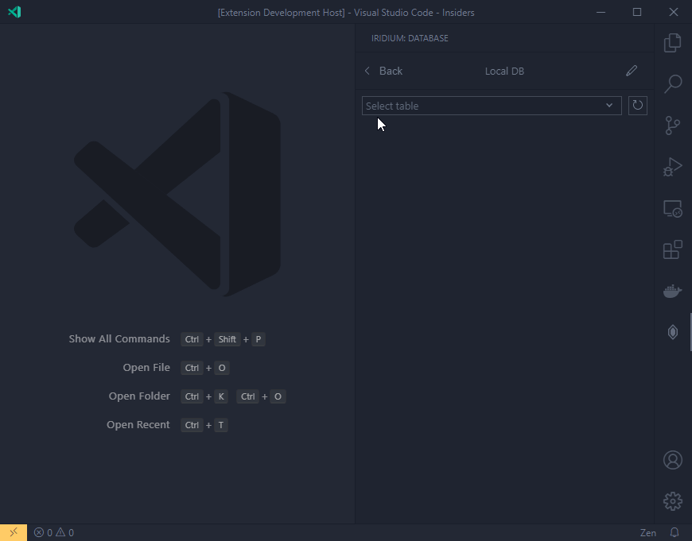This screenshot has width=692, height=541.
Task: Open the Run and Debug view
Action: [x=673, y=167]
